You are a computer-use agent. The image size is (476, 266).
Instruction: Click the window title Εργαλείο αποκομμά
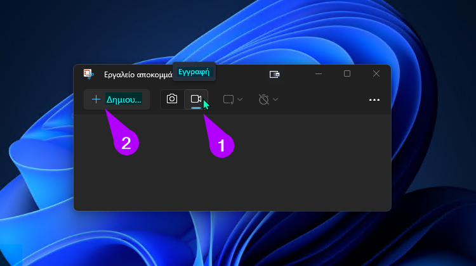coord(138,75)
